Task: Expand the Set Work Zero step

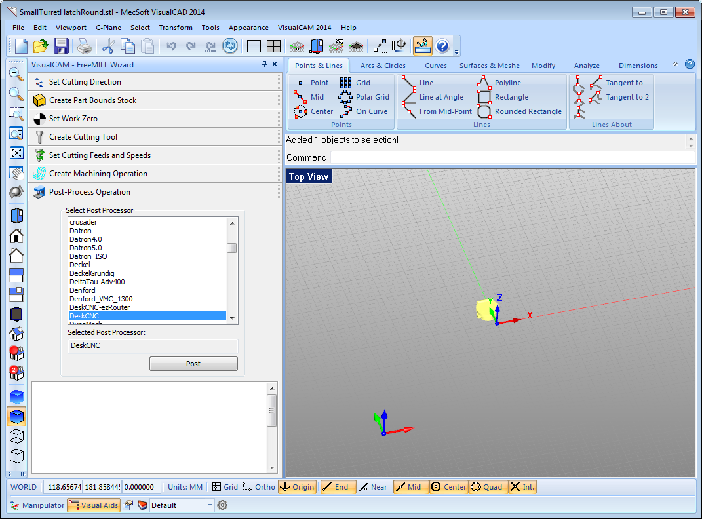Action: [x=73, y=119]
